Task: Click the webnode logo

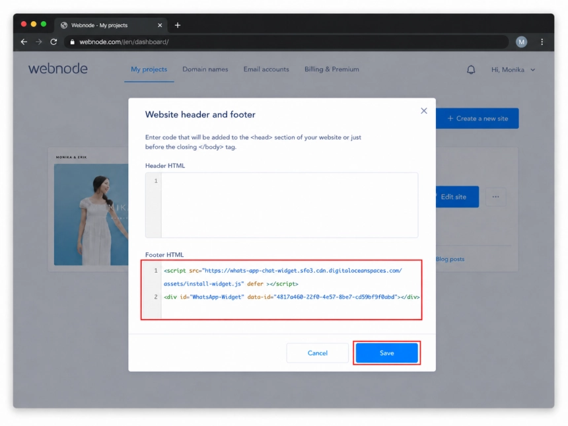Action: pyautogui.click(x=58, y=69)
